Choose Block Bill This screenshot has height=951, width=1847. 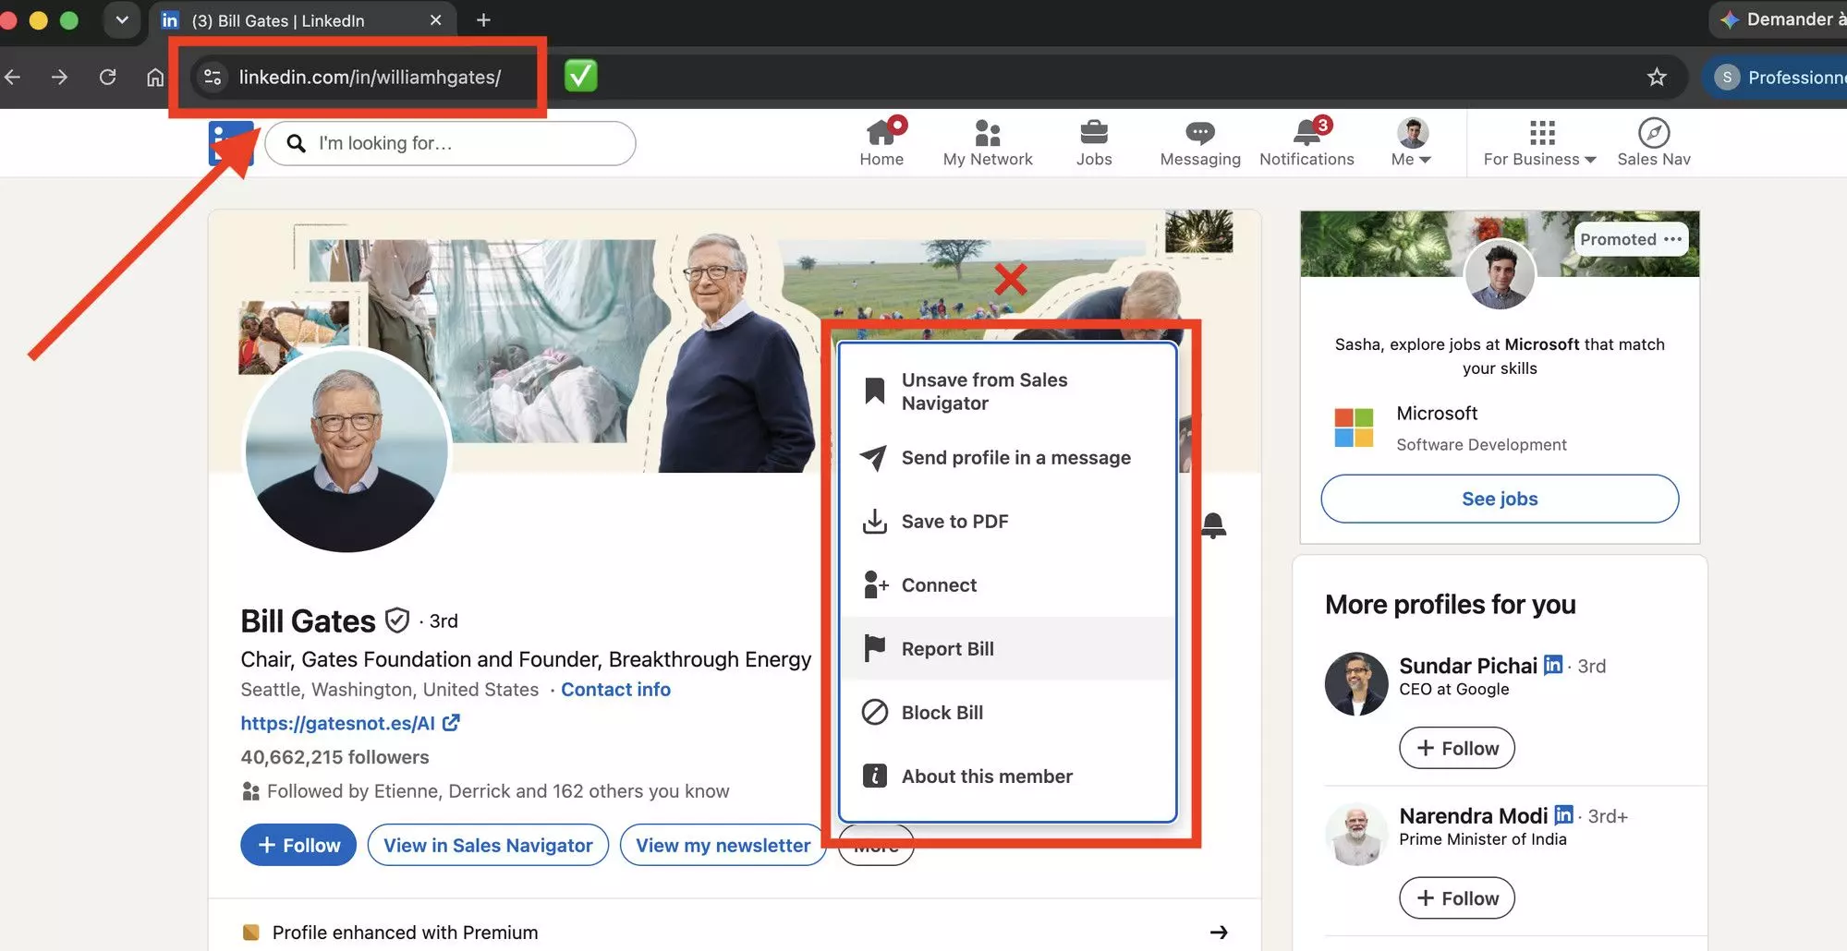(1007, 713)
